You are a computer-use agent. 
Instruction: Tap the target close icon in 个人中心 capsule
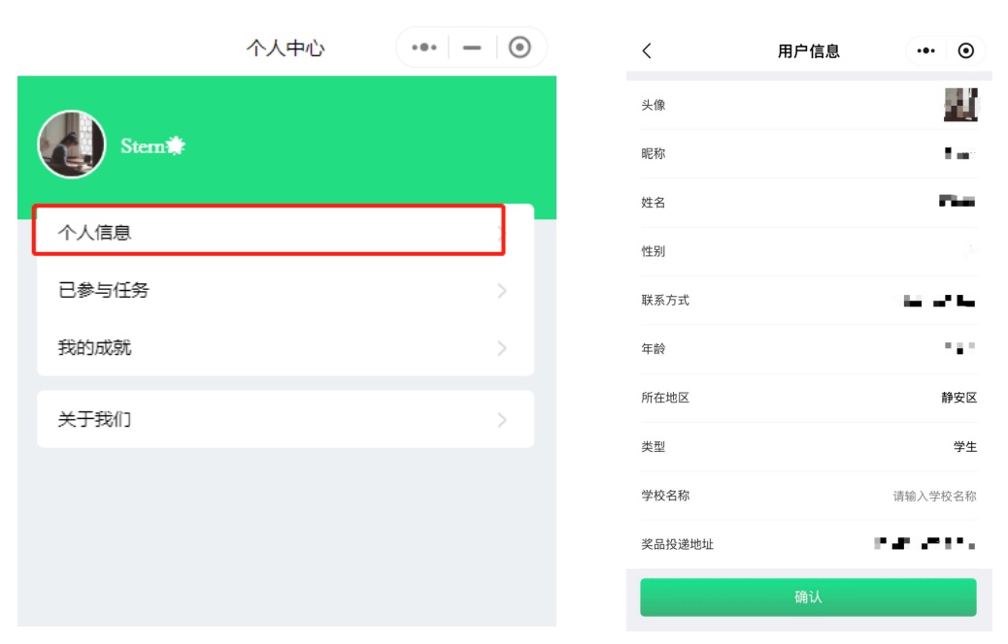(x=520, y=48)
